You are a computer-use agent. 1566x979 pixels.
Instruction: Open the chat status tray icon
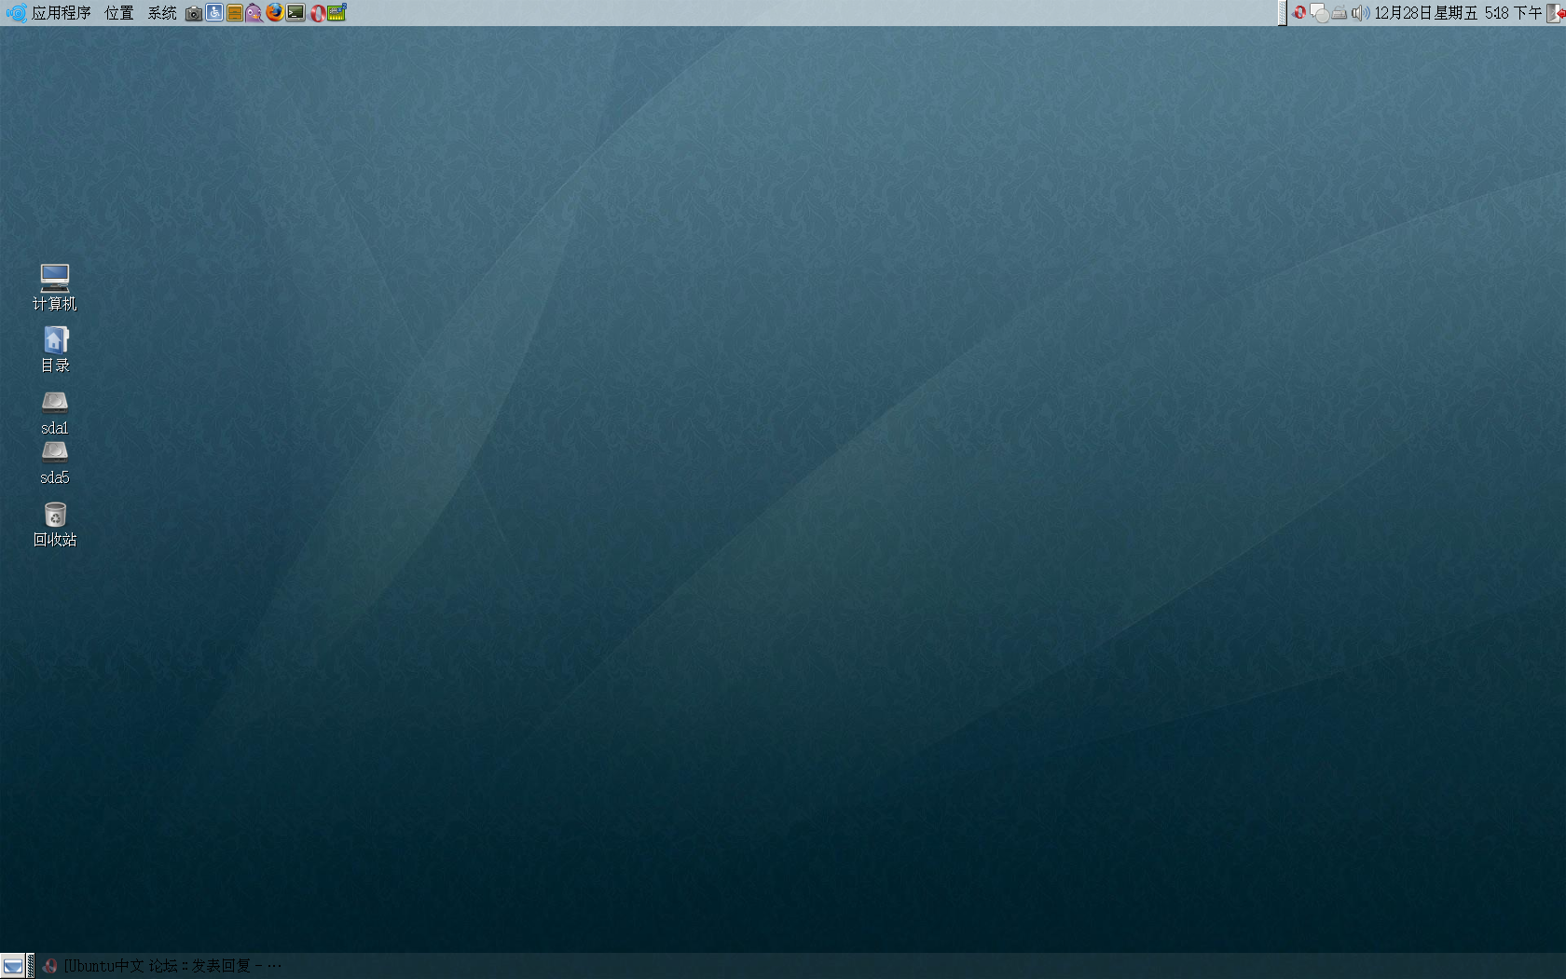(1320, 13)
